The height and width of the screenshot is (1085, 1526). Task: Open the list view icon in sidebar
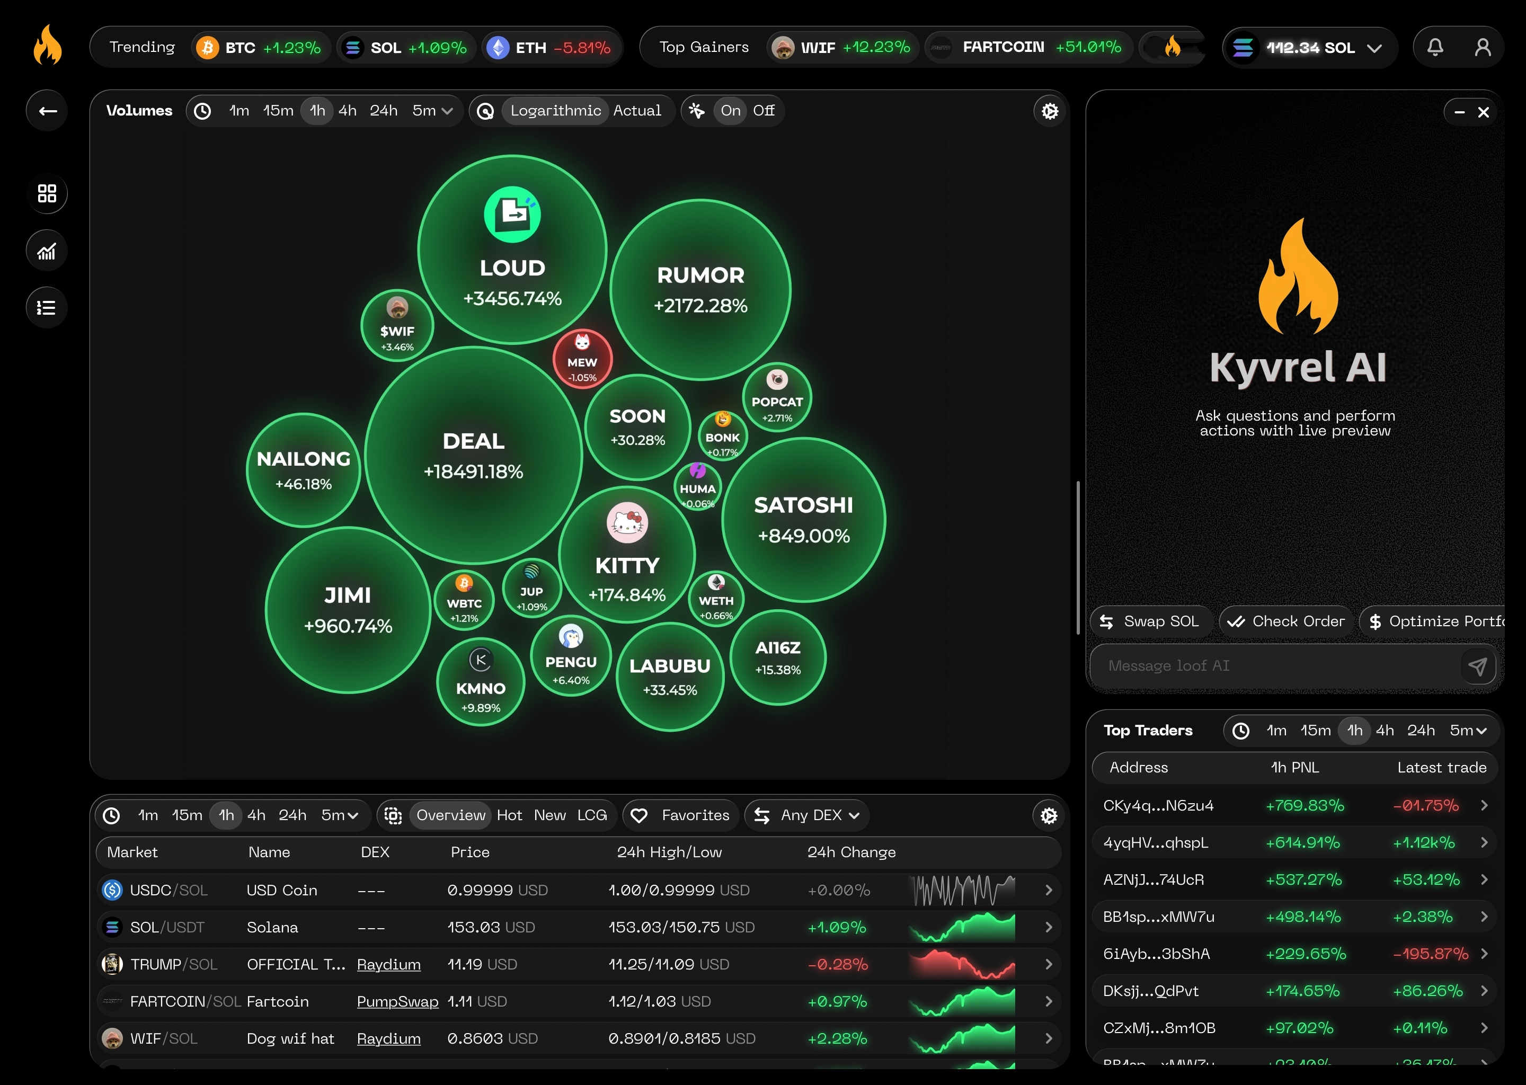click(47, 307)
